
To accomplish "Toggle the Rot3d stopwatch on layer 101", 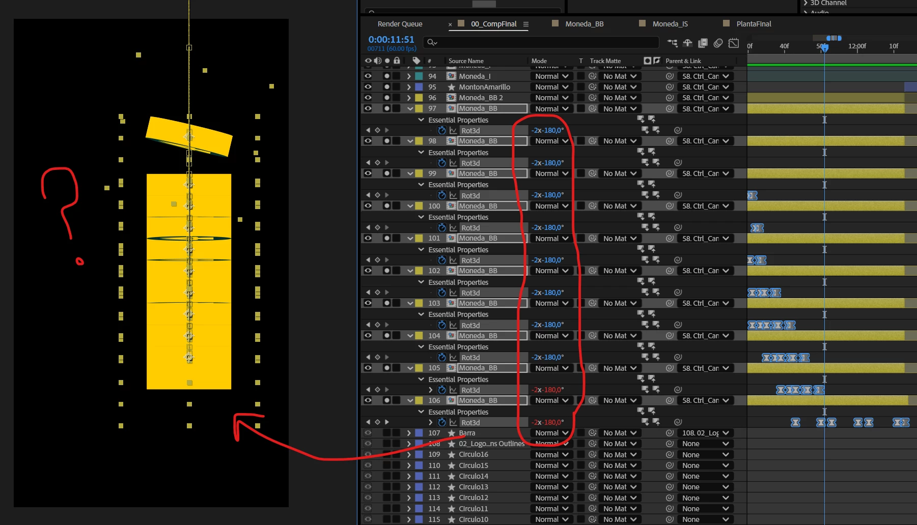I will click(x=441, y=260).
